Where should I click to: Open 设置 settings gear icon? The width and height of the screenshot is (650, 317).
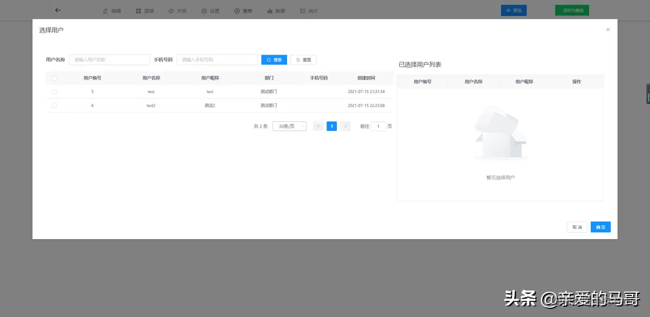tap(204, 10)
